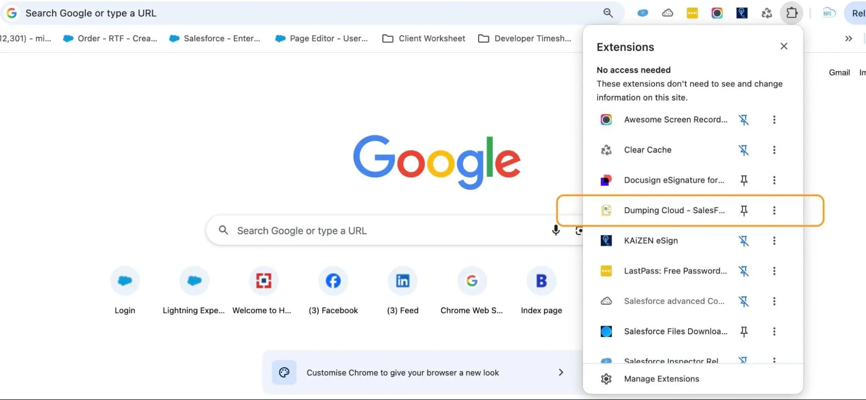The height and width of the screenshot is (400, 866).
Task: Open the Gmail link
Action: [x=839, y=73]
